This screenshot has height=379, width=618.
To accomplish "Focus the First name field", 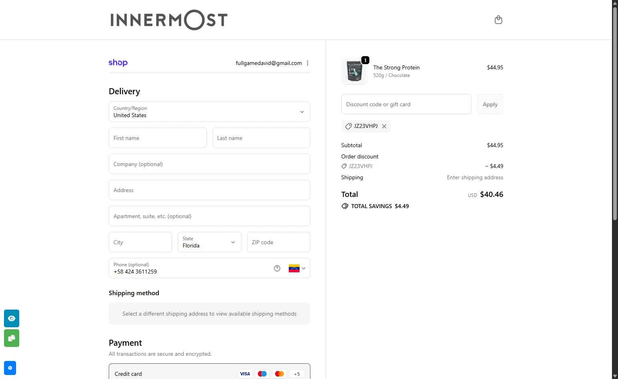I will coord(158,138).
